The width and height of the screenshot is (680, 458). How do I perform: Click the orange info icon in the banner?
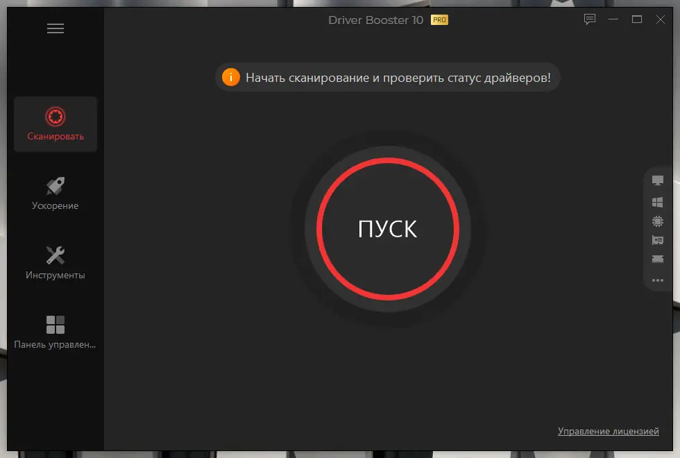pos(231,77)
